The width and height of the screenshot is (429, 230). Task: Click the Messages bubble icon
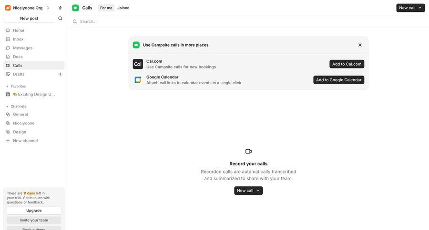8,48
